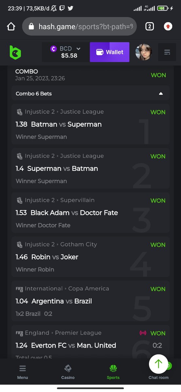
Task: Open the top-right hamburger menu icon
Action: pyautogui.click(x=167, y=52)
